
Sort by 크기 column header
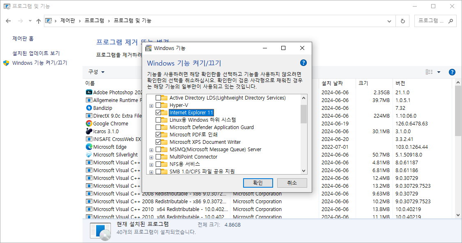pos(374,83)
